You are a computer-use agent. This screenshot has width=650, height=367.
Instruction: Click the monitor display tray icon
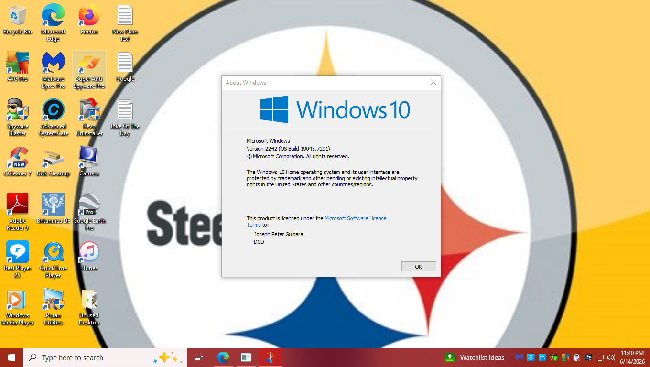pyautogui.click(x=588, y=357)
